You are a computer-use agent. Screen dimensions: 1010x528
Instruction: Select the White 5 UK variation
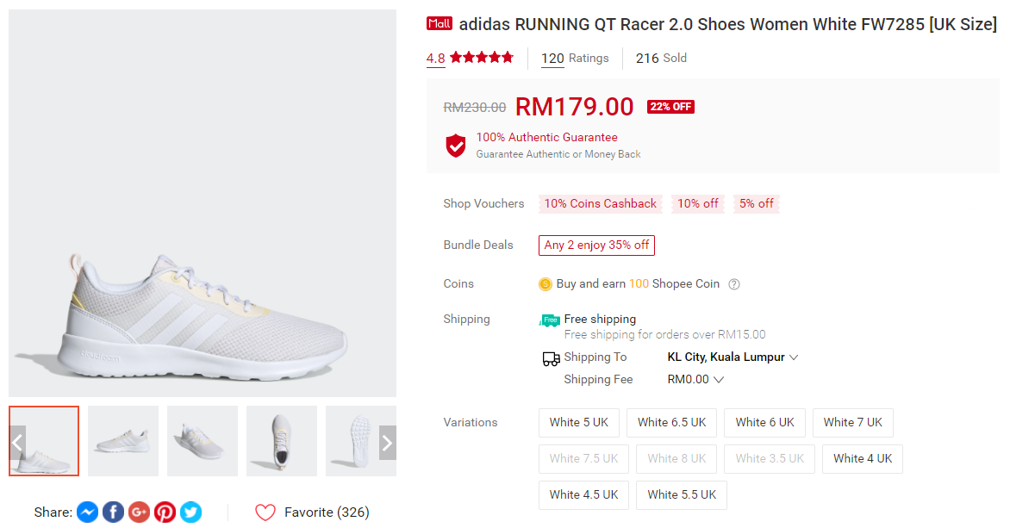(579, 423)
